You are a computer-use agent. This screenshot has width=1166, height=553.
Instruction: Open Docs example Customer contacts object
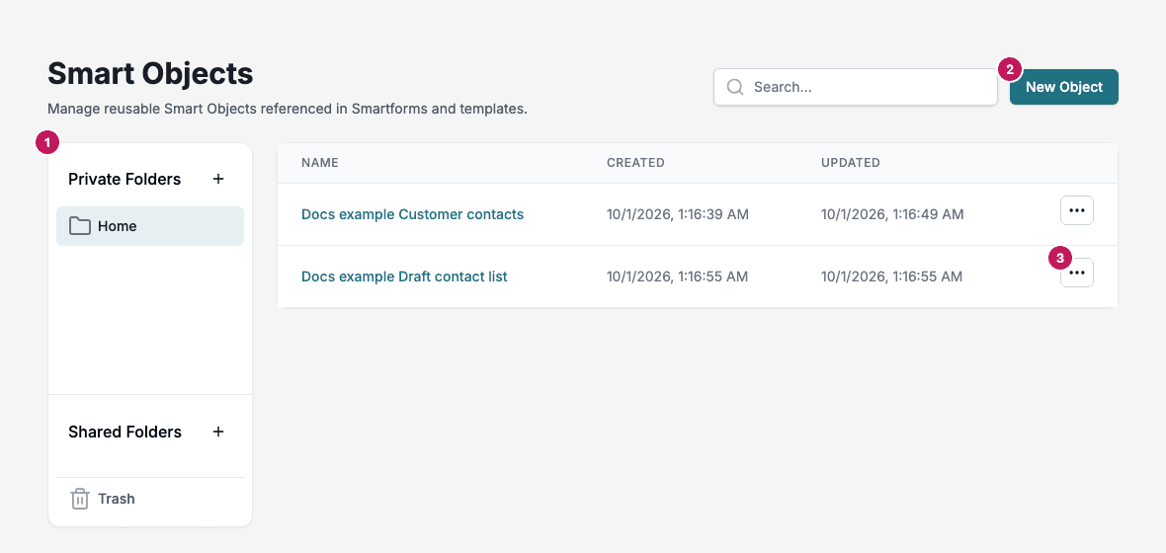coord(412,214)
